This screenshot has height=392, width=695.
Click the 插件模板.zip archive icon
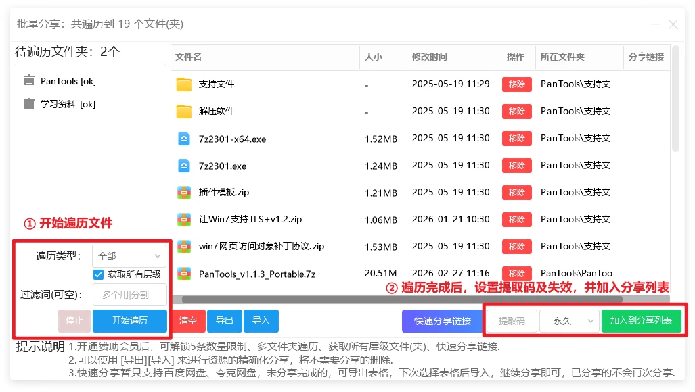tap(184, 193)
